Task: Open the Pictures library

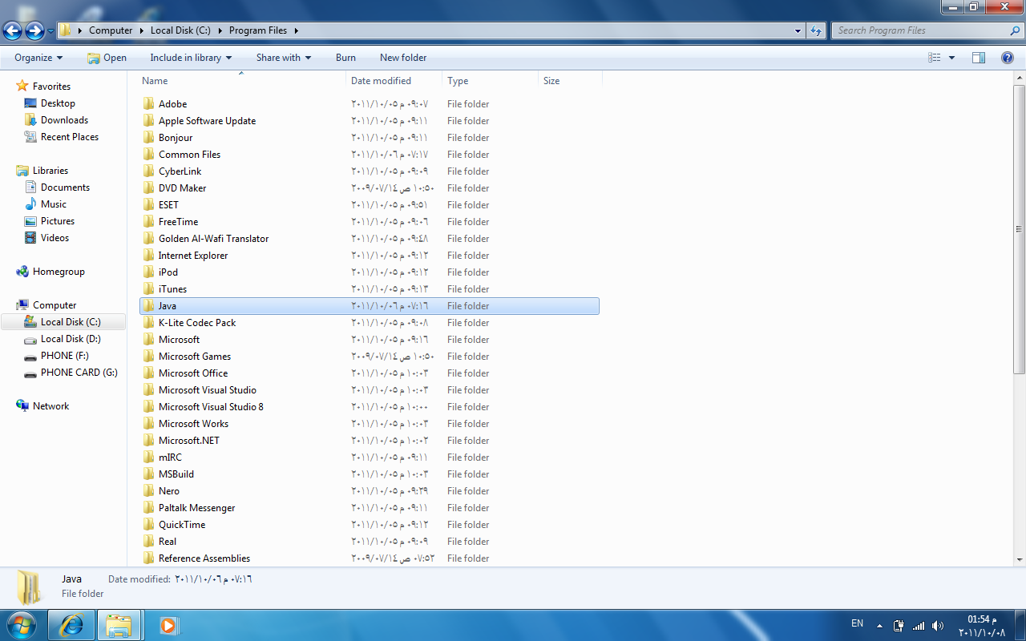Action: [58, 221]
